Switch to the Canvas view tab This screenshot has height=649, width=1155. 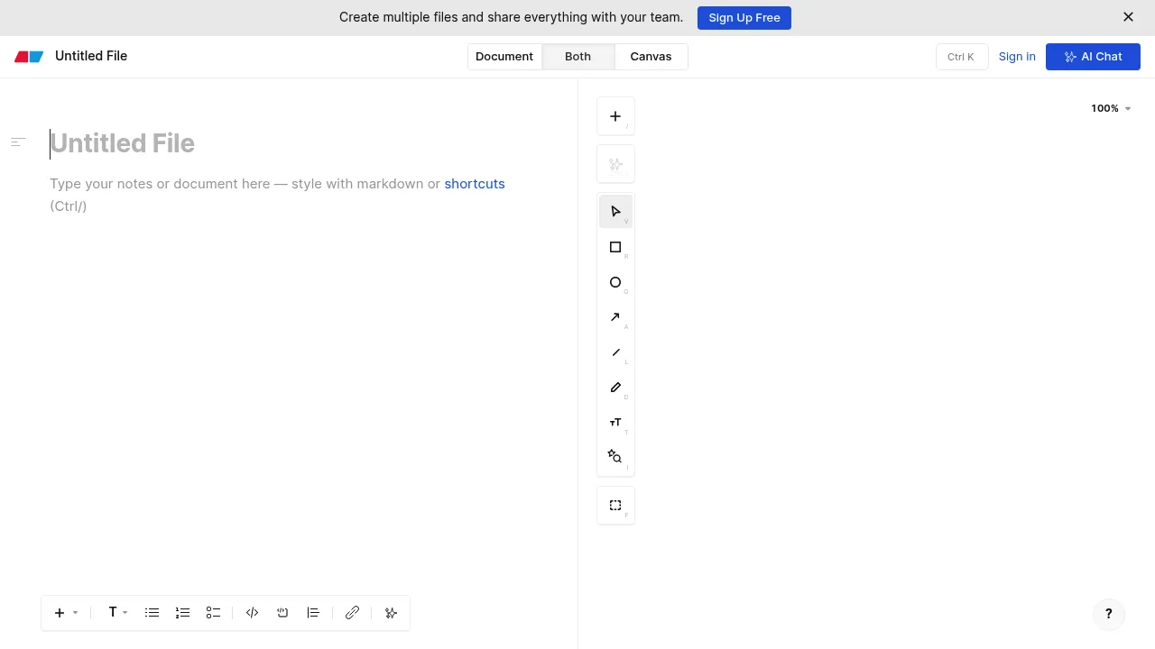tap(651, 57)
